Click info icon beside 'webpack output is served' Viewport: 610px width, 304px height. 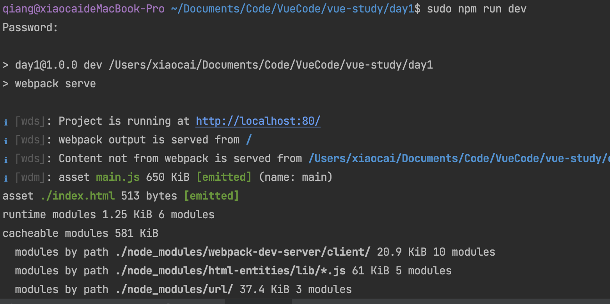(x=6, y=141)
